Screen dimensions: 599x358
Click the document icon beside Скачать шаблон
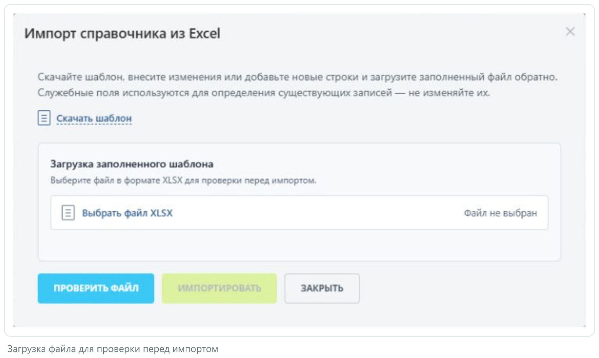[44, 118]
